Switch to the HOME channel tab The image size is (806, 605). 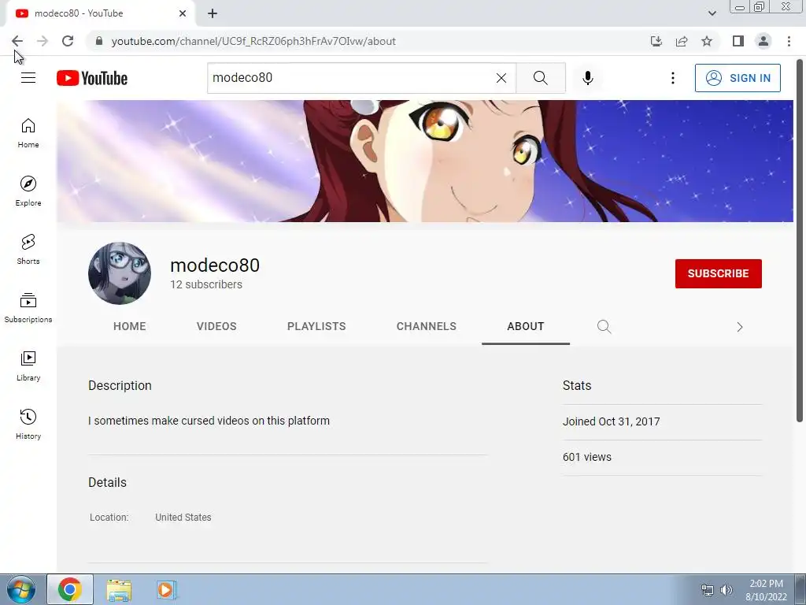130,327
